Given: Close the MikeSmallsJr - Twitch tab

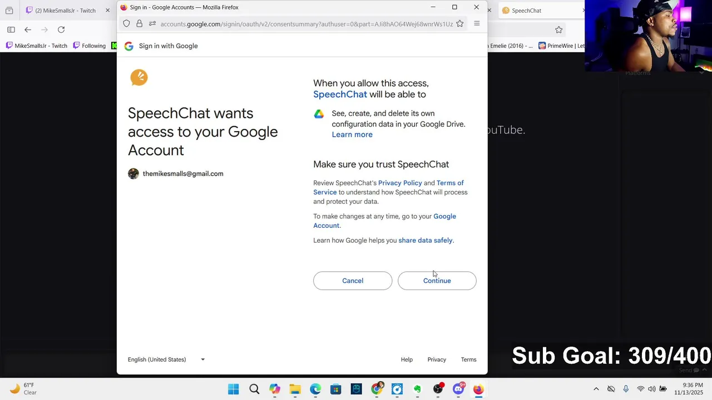Looking at the screenshot, I should (107, 11).
